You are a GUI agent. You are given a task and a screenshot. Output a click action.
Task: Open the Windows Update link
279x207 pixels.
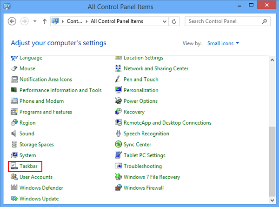[x=39, y=199]
